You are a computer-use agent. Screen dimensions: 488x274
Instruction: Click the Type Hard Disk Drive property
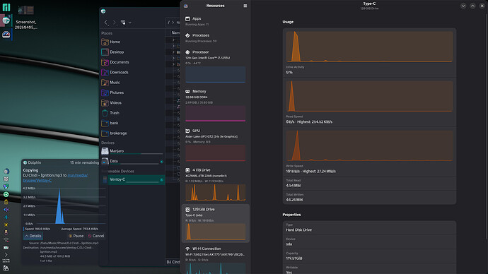coord(369,227)
